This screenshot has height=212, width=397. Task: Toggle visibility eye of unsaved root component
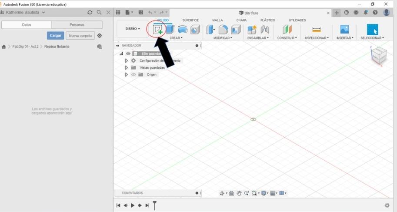128,54
